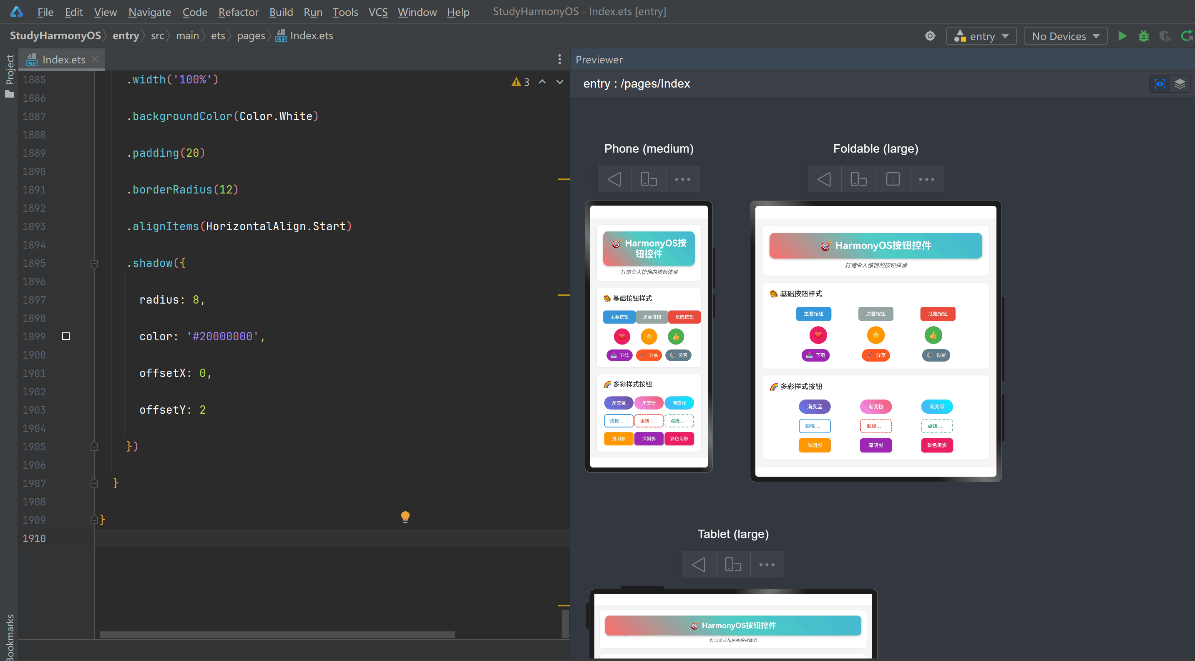Click pages in the breadcrumb path
This screenshot has height=661, width=1195.
[251, 36]
